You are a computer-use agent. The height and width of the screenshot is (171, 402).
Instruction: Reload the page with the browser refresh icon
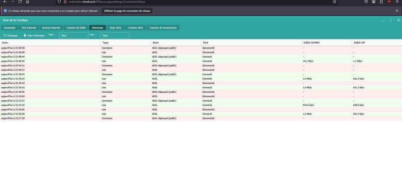point(20,2)
